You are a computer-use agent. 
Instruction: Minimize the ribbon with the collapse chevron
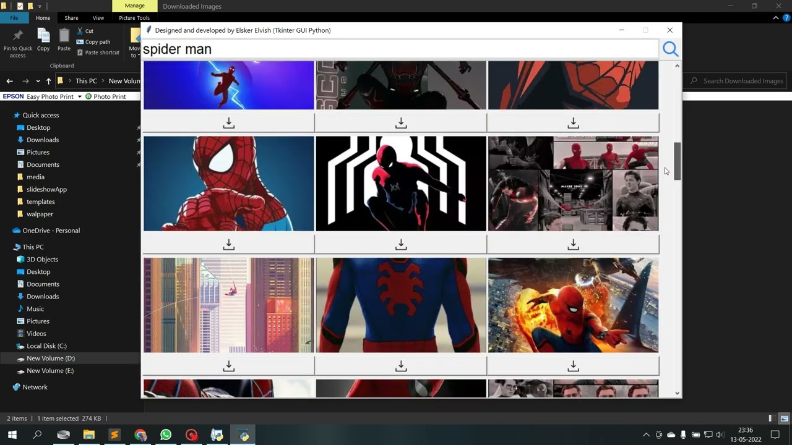(776, 18)
